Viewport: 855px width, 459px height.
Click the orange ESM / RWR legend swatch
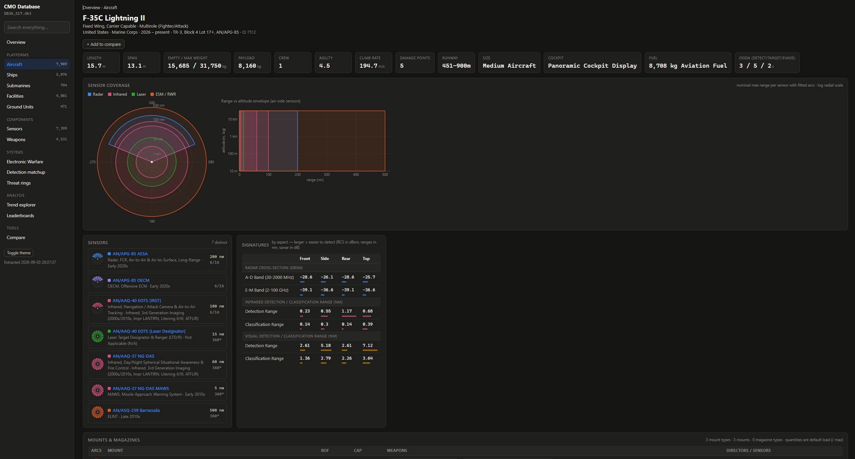tap(152, 94)
